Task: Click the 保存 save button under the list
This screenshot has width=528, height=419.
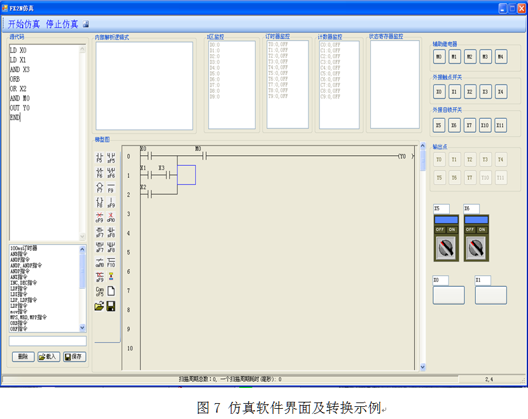Action: click(x=74, y=357)
